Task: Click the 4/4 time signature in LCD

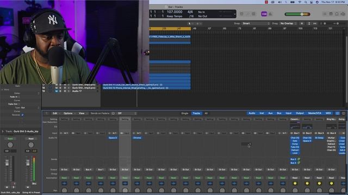Action: click(190, 12)
